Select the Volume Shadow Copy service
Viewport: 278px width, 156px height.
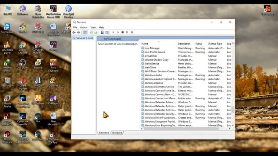coord(186,60)
